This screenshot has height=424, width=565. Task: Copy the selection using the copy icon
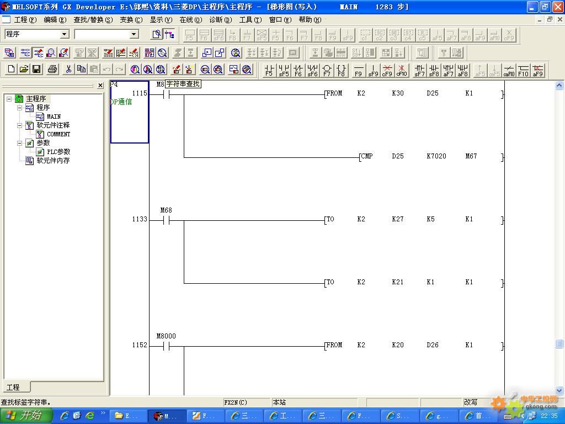click(x=81, y=69)
